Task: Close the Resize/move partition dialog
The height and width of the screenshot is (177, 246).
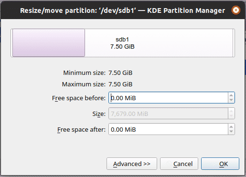Action: click(236, 10)
